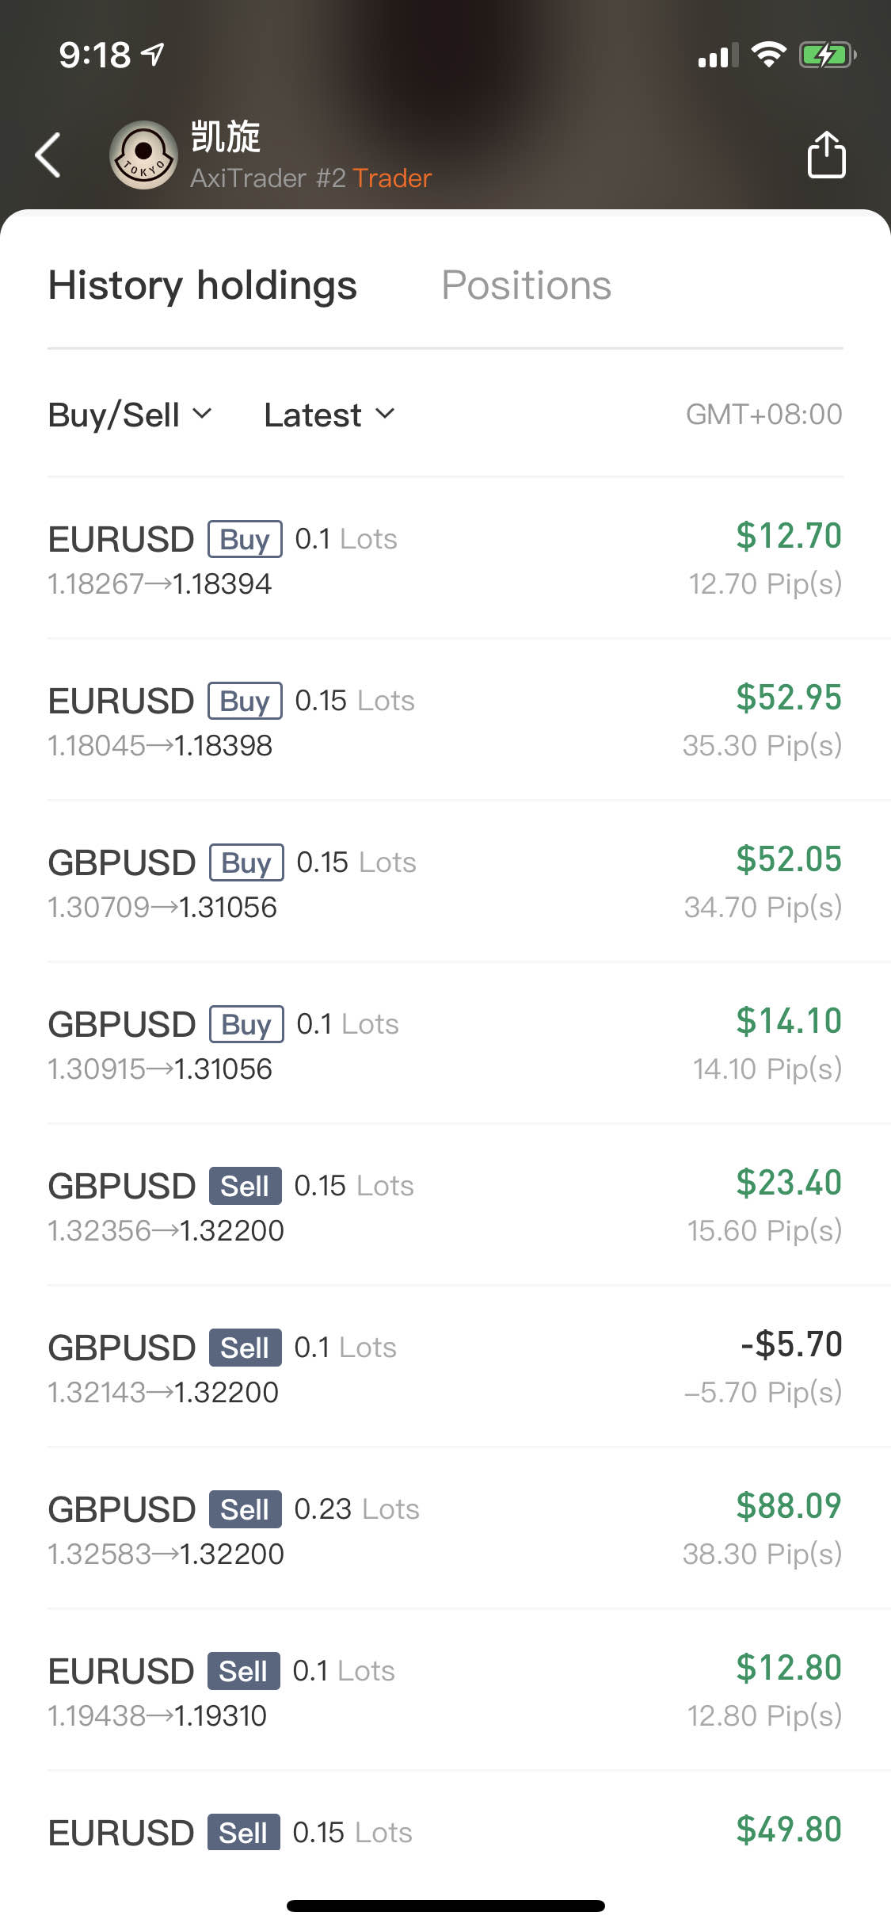The image size is (891, 1931).
Task: Tap the $88.09 profit amount
Action: click(x=789, y=1505)
